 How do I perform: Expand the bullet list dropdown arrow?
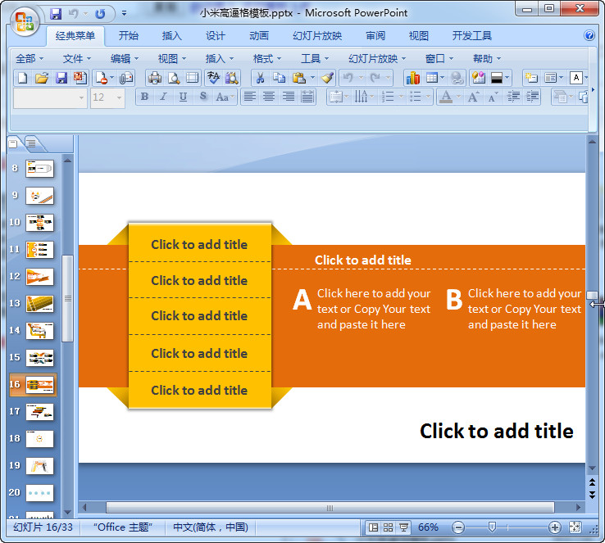(428, 97)
